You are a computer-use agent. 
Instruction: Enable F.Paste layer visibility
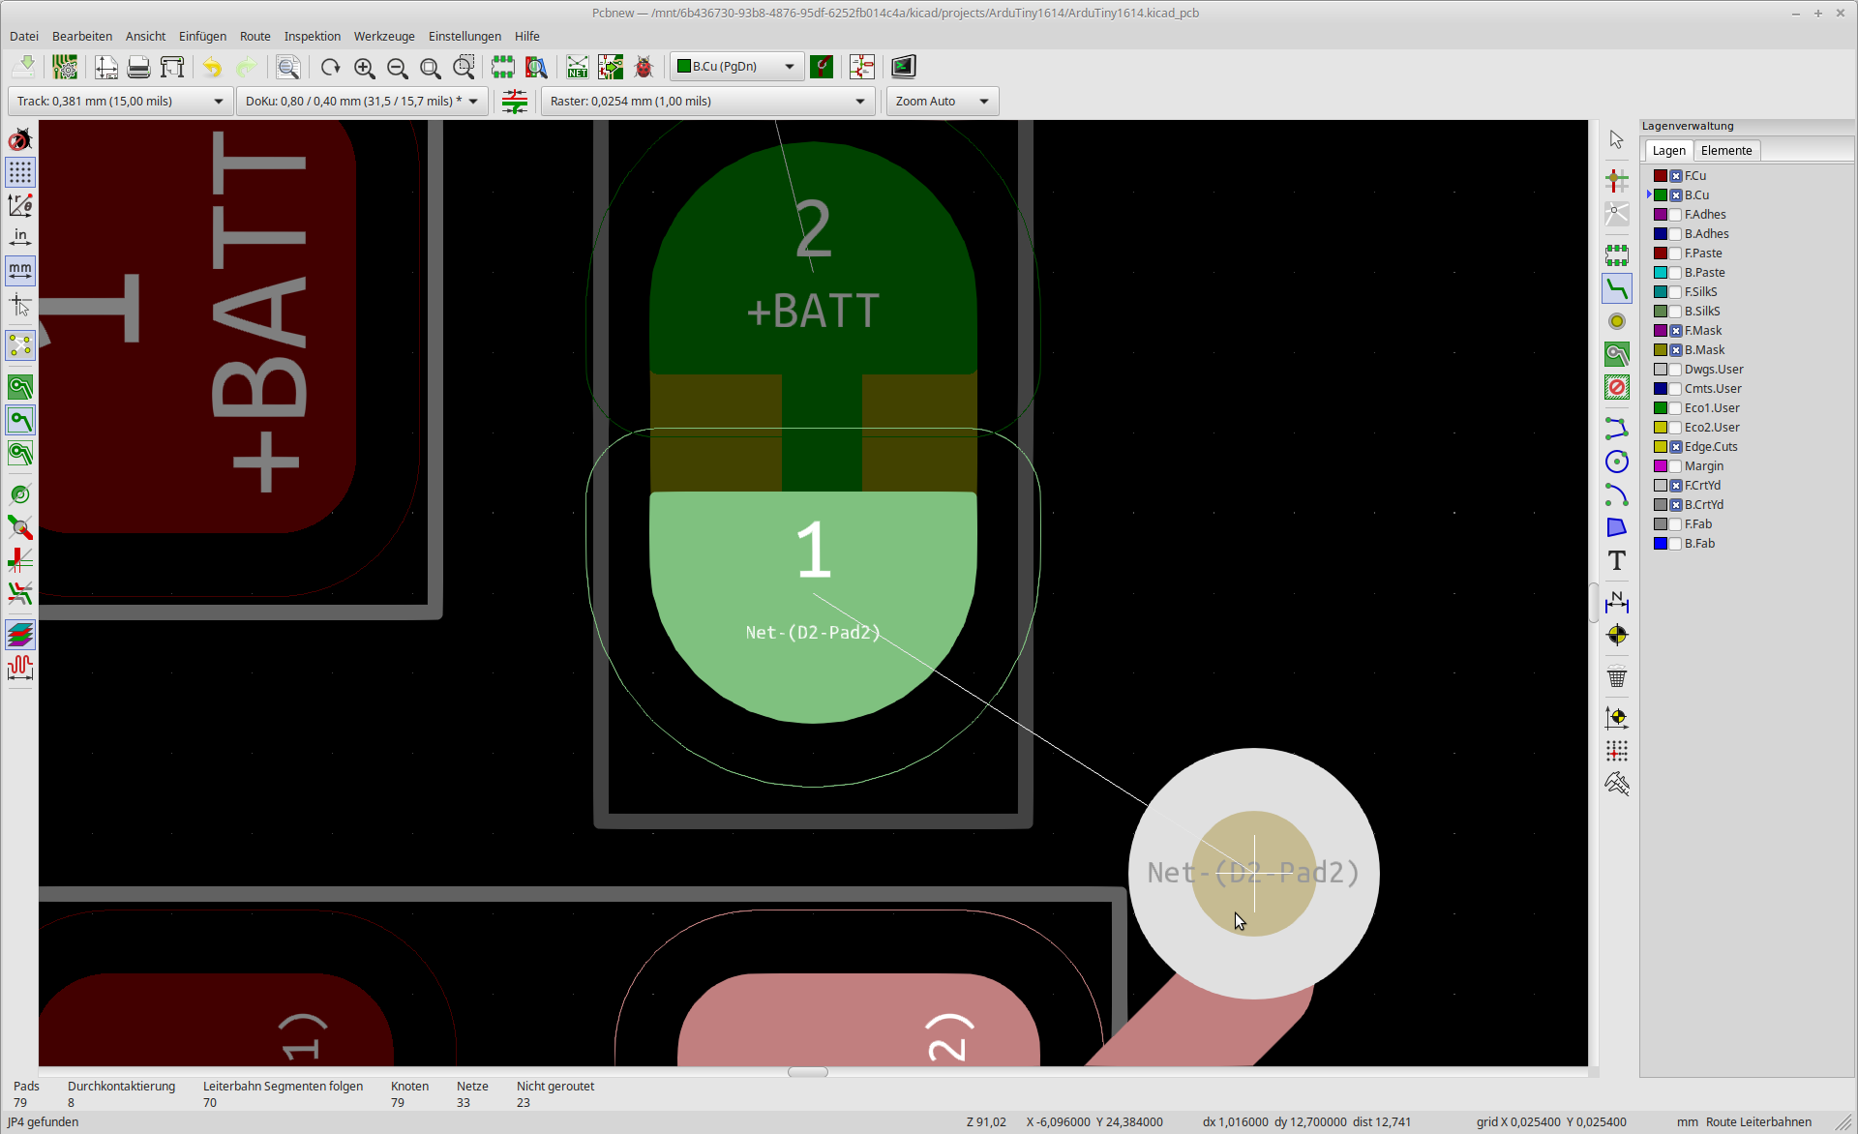[x=1676, y=254]
